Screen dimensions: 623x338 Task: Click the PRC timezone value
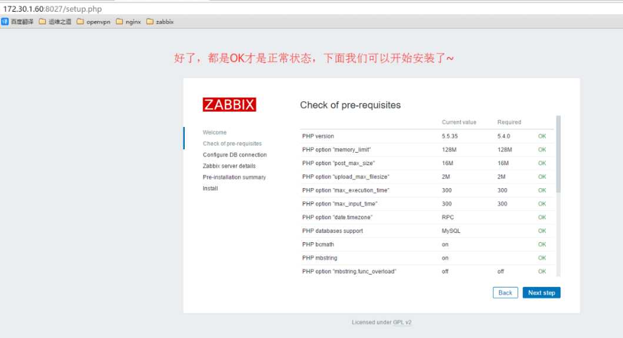[x=448, y=217]
